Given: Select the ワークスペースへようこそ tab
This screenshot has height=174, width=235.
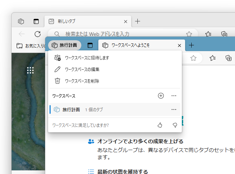Looking at the screenshot, I should click(142, 45).
